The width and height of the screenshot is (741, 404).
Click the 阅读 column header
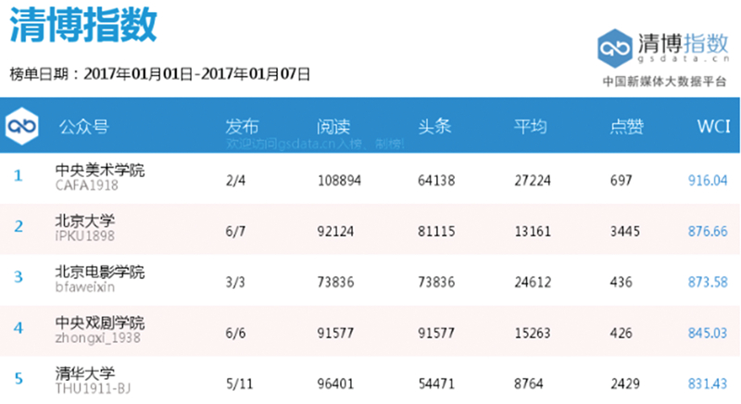pos(333,126)
